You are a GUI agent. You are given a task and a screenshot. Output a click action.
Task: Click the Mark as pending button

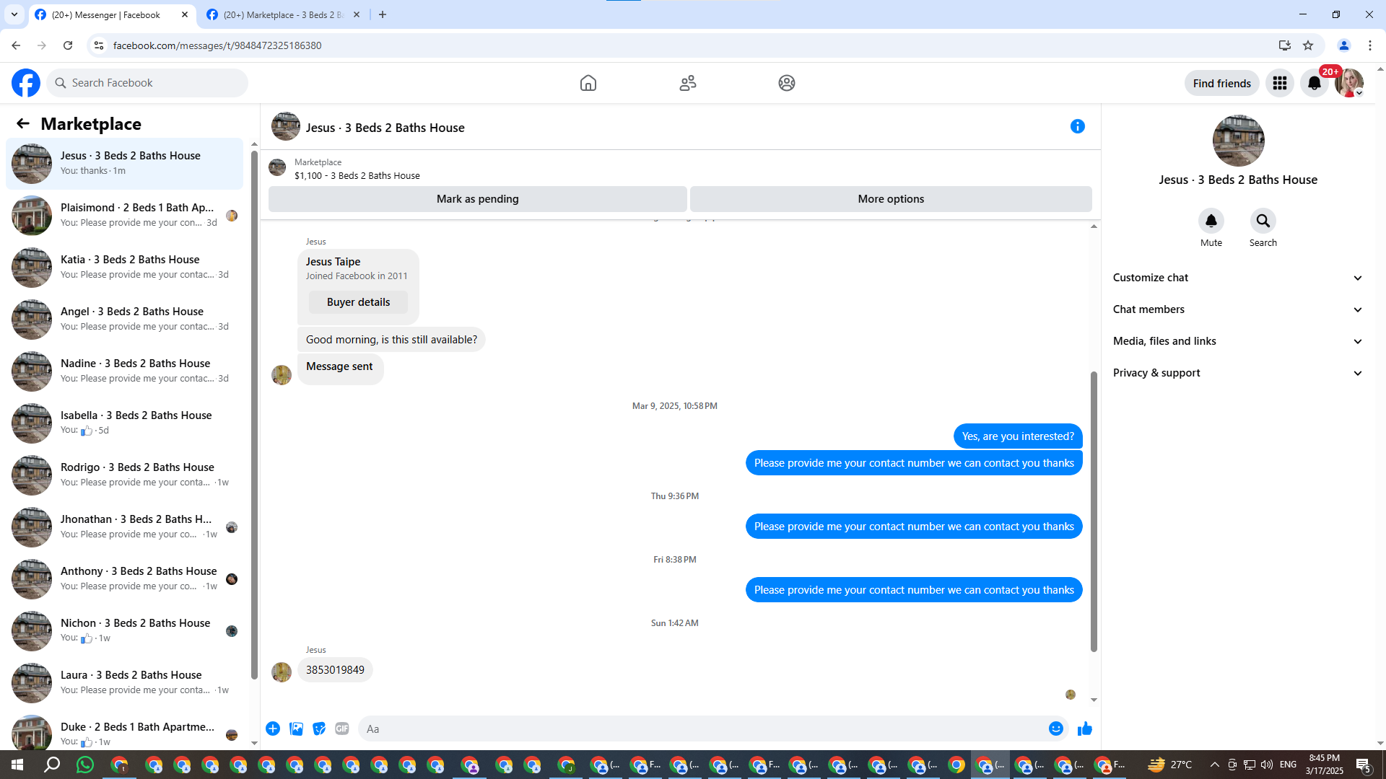pos(477,199)
